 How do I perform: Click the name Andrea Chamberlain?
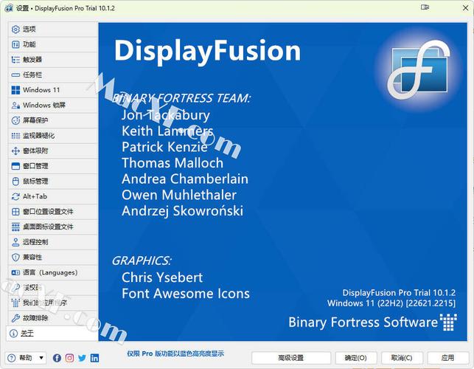pos(185,179)
